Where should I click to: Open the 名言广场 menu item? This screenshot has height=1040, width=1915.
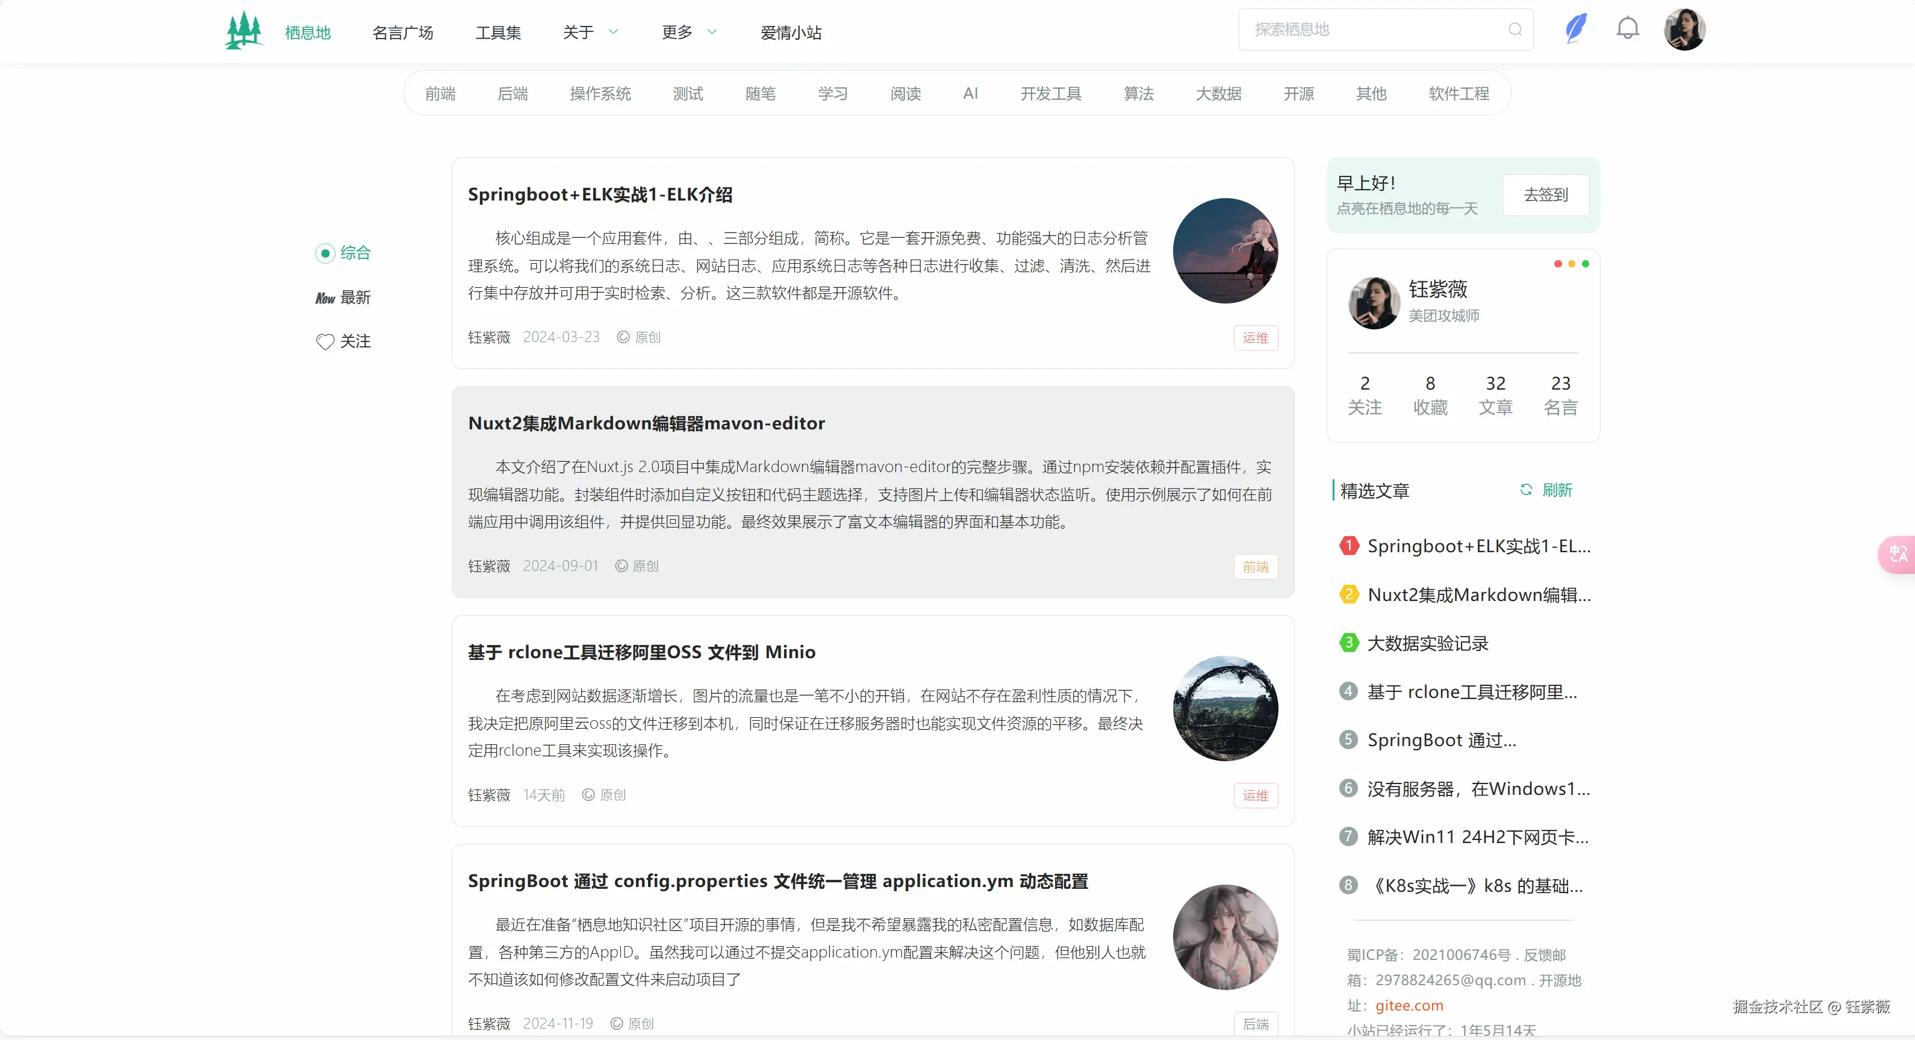coord(403,32)
